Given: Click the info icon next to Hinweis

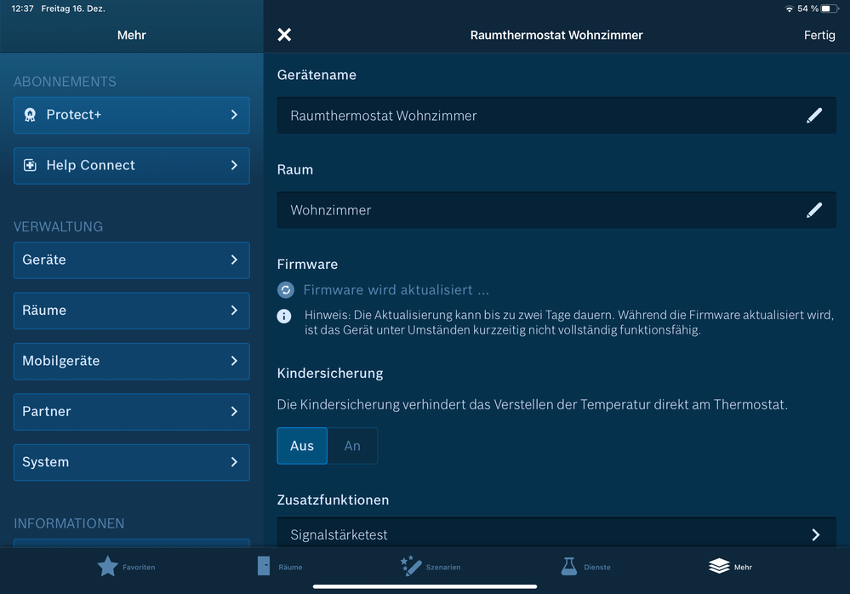Looking at the screenshot, I should pos(286,316).
